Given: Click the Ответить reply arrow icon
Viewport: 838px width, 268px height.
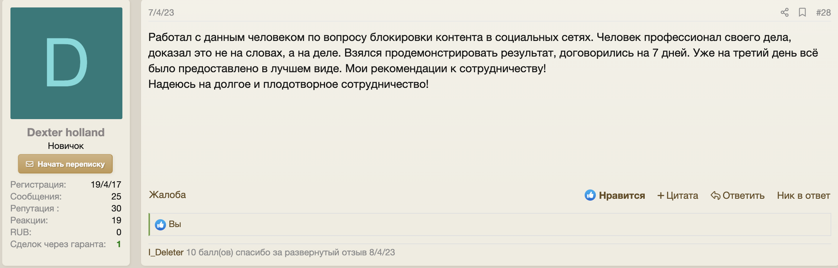Looking at the screenshot, I should 715,195.
